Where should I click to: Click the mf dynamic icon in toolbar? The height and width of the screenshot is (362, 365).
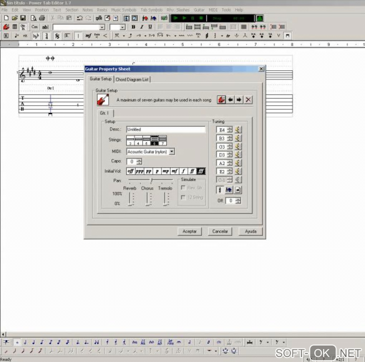pyautogui.click(x=88, y=36)
